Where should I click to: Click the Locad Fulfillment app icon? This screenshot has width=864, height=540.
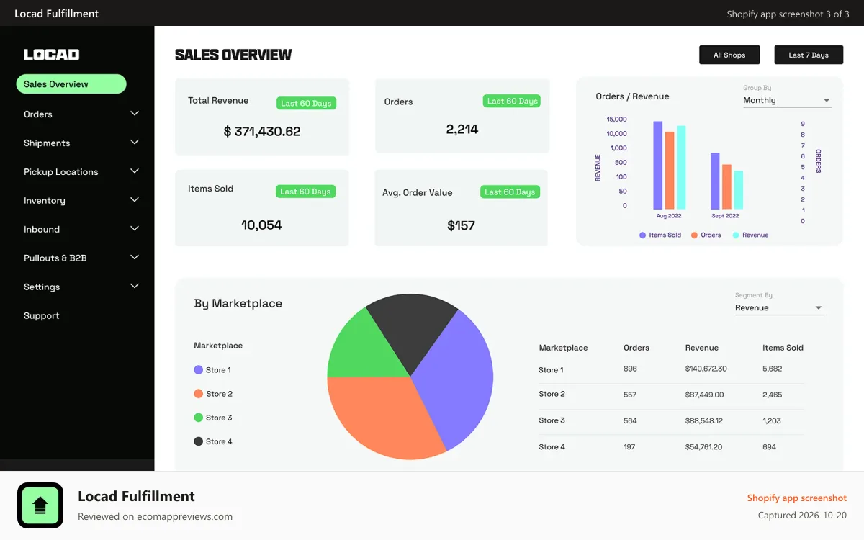(x=40, y=505)
